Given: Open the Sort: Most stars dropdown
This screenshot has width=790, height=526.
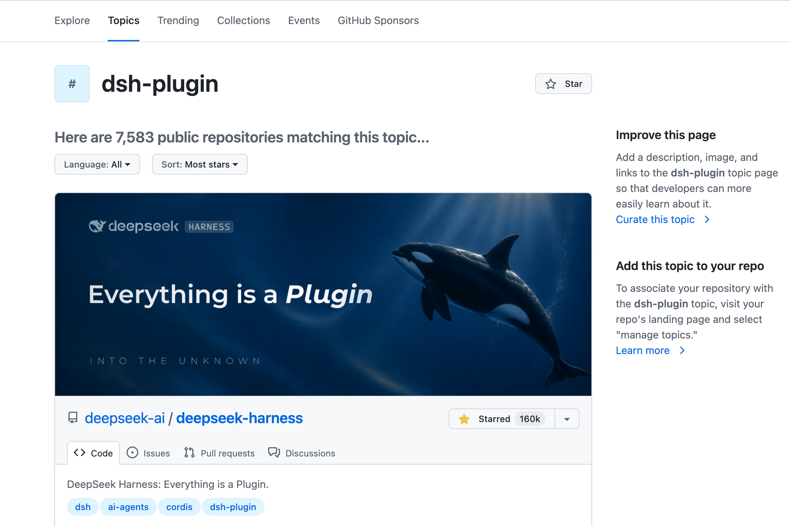Looking at the screenshot, I should (x=200, y=164).
